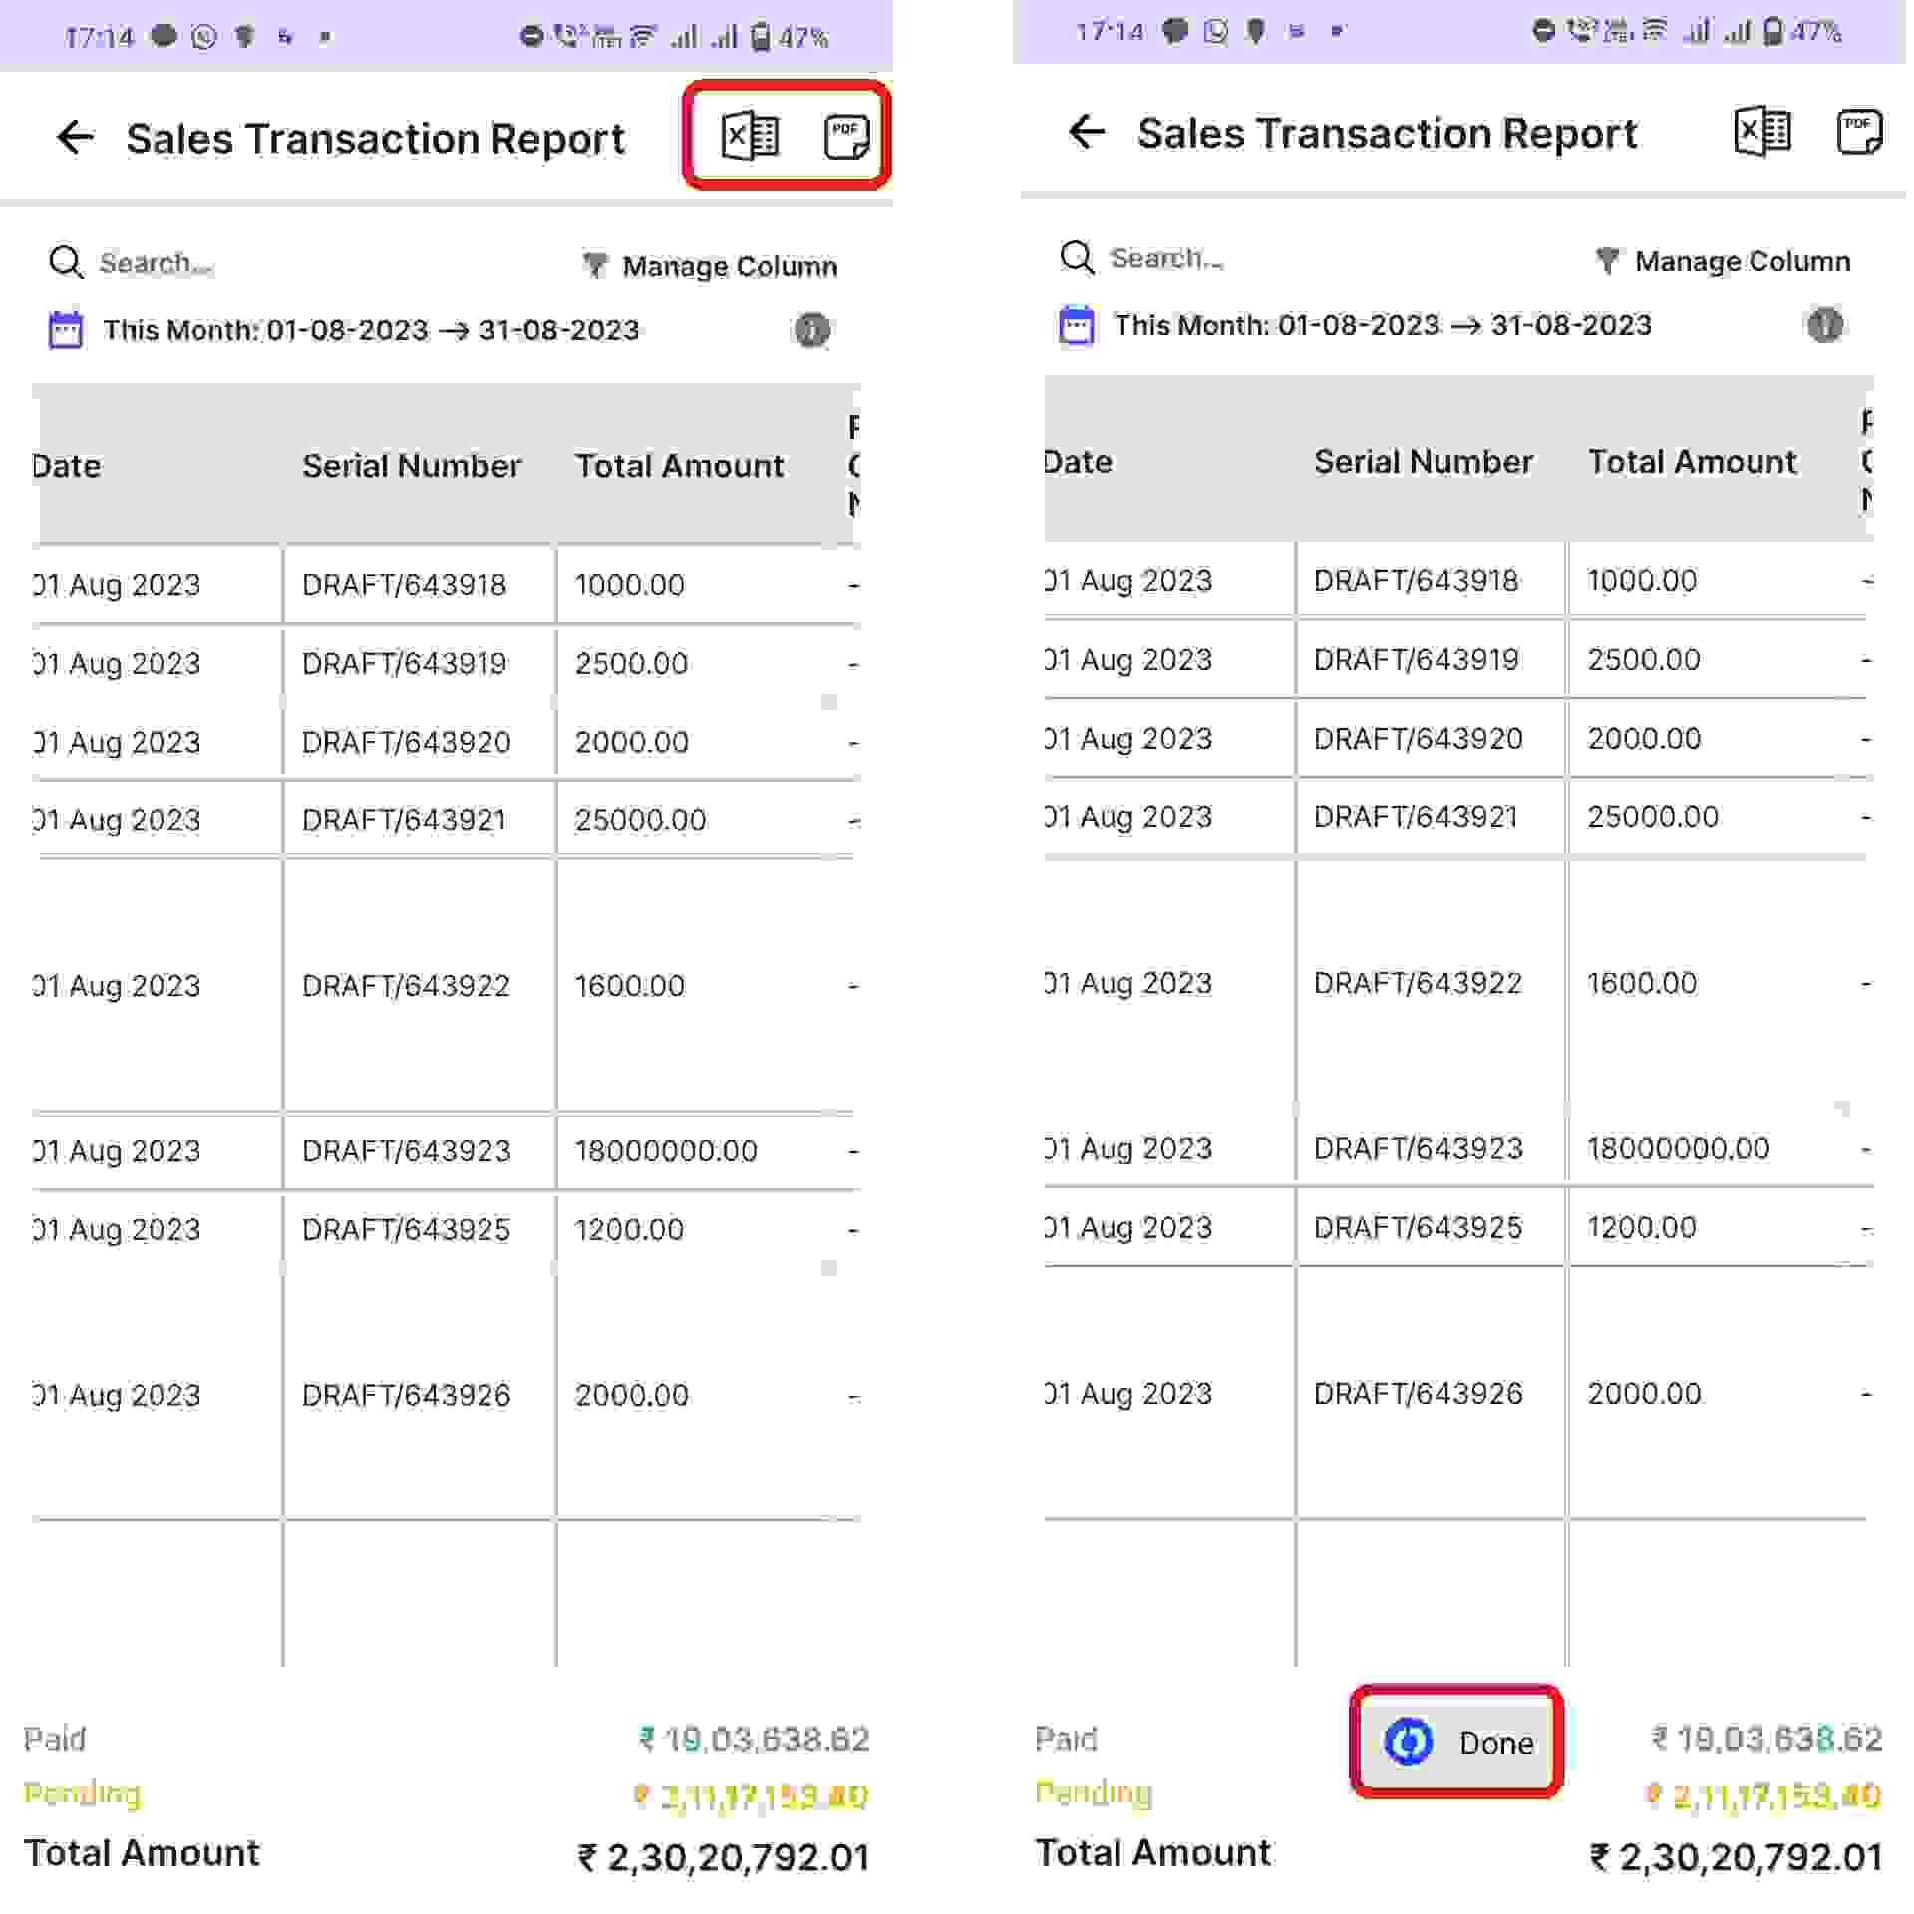Go back using left screen arrow
Viewport: 1914px width, 1914px height.
[76, 137]
